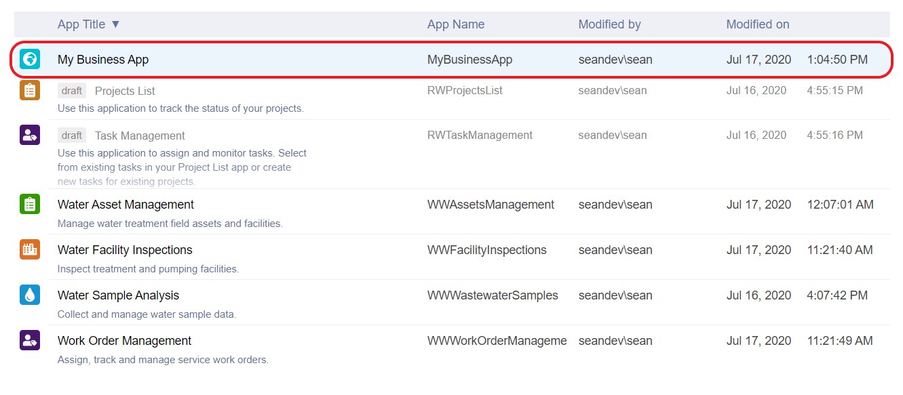Click the My Business App globe icon
This screenshot has width=903, height=395.
[x=30, y=59]
